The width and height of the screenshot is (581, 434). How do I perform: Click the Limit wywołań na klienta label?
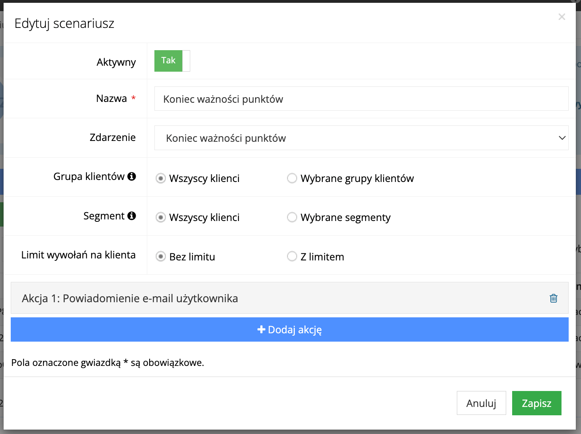78,255
